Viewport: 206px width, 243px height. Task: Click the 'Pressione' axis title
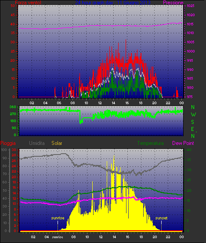pyautogui.click(x=173, y=3)
